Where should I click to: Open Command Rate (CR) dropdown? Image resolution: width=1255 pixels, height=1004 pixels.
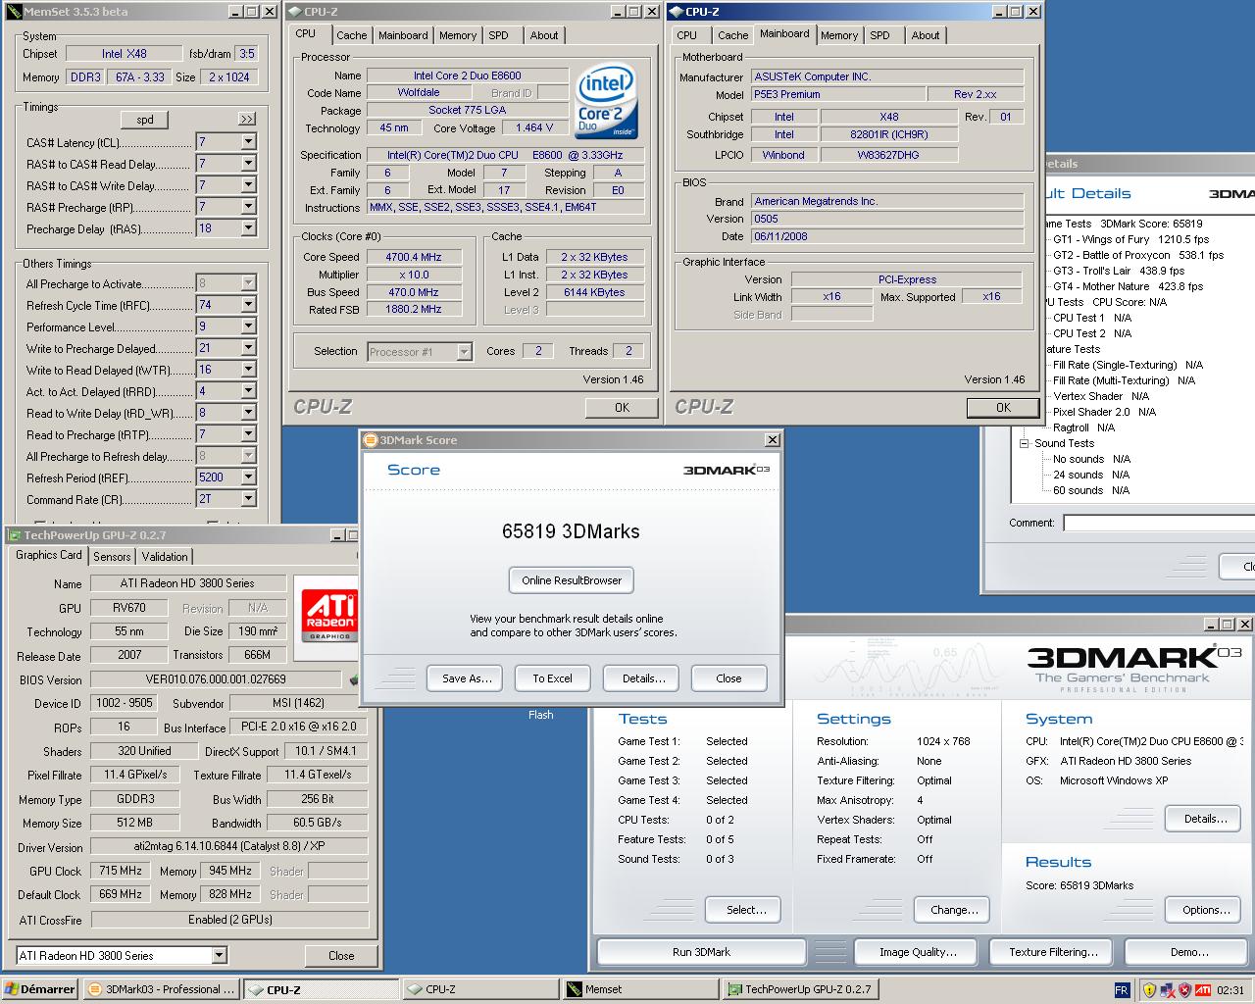(x=248, y=499)
